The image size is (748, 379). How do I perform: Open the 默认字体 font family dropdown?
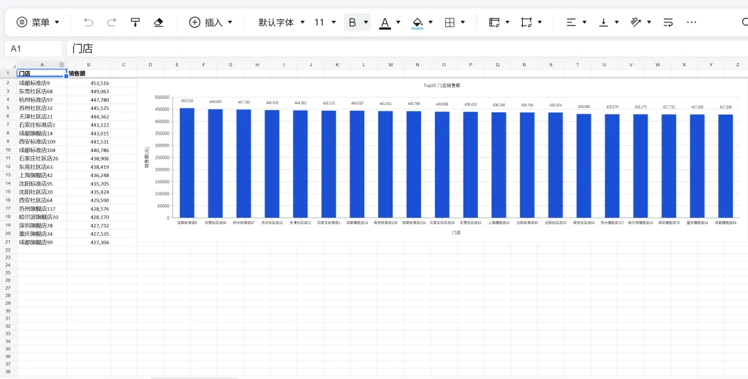(281, 22)
